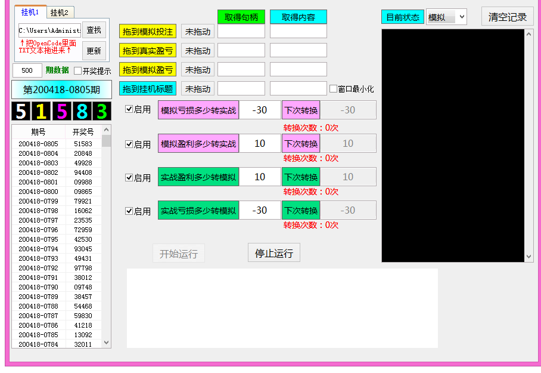Viewport: 541px width, 373px height.
Task: Switch to the 挂机1 tab
Action: [30, 12]
